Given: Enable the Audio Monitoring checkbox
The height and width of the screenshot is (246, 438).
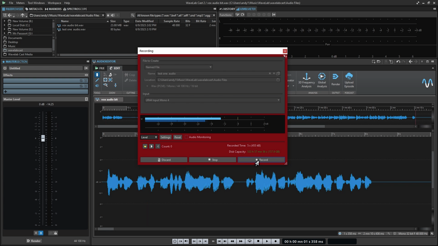Looking at the screenshot, I should pos(187,137).
